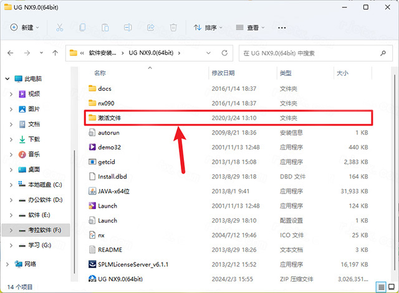
Task: Go up one folder level
Action: tap(55, 53)
